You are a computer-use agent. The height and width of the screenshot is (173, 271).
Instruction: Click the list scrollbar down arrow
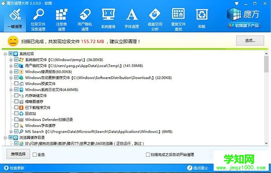[x=266, y=143]
